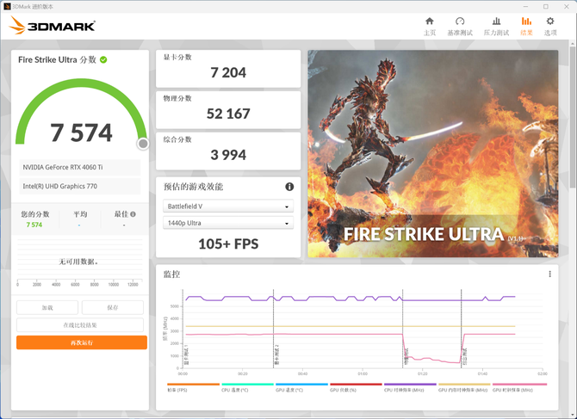
Task: Click the 加载 load button
Action: point(47,307)
